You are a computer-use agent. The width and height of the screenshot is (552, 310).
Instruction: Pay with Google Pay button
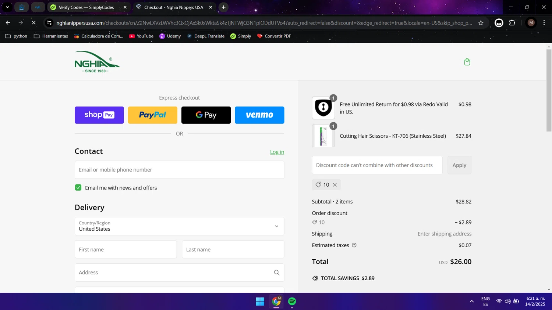pos(206,115)
